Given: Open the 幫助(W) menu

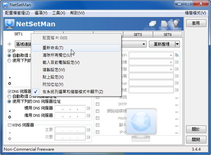Looking at the screenshot, I should coord(77,13).
